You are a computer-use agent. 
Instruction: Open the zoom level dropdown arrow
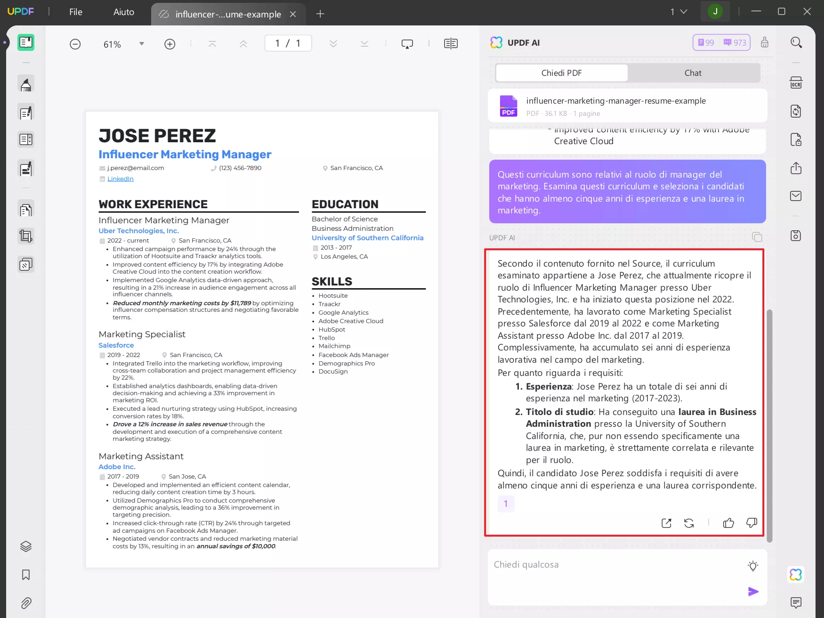142,44
